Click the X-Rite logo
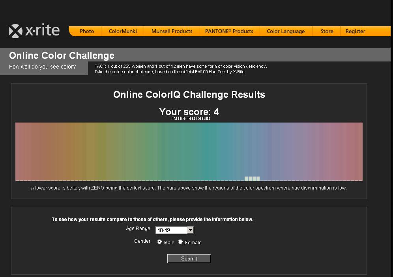The width and height of the screenshot is (393, 277). (x=33, y=30)
